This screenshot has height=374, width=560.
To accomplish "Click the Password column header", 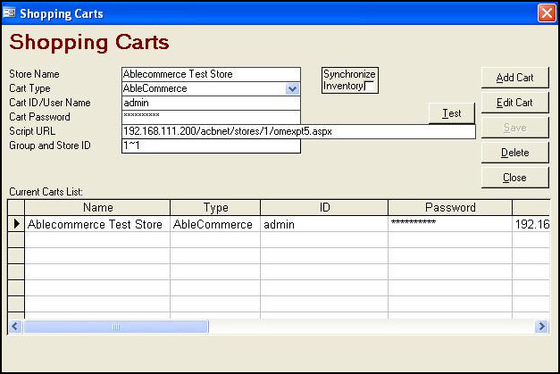I will (450, 207).
